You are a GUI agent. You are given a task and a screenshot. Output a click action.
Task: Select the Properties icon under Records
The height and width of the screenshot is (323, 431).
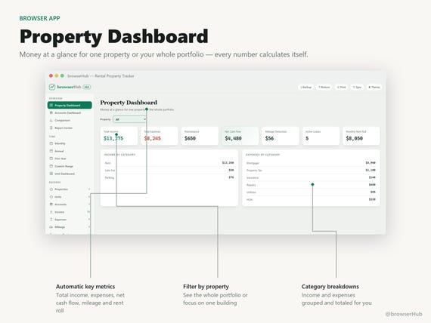pos(51,189)
